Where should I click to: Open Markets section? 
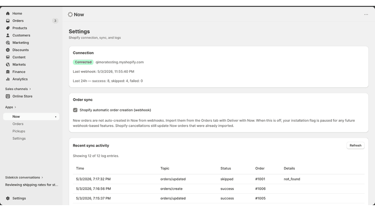point(19,65)
